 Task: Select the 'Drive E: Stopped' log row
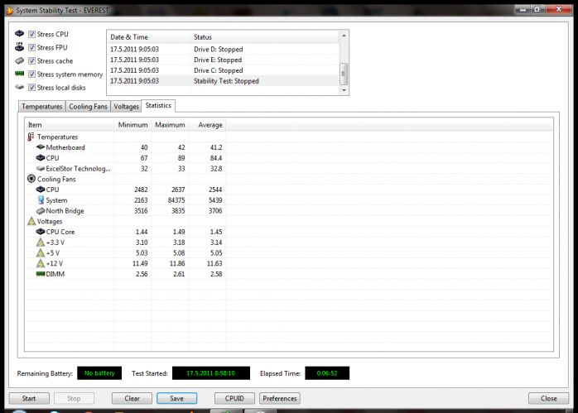223,60
